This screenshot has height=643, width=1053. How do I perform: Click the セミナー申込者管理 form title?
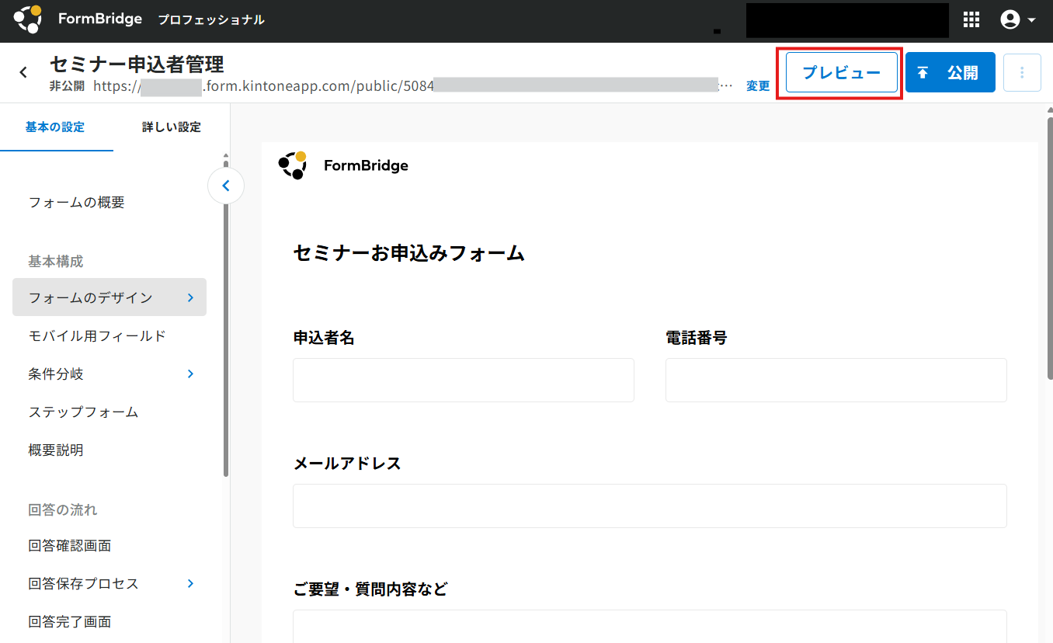tap(137, 64)
